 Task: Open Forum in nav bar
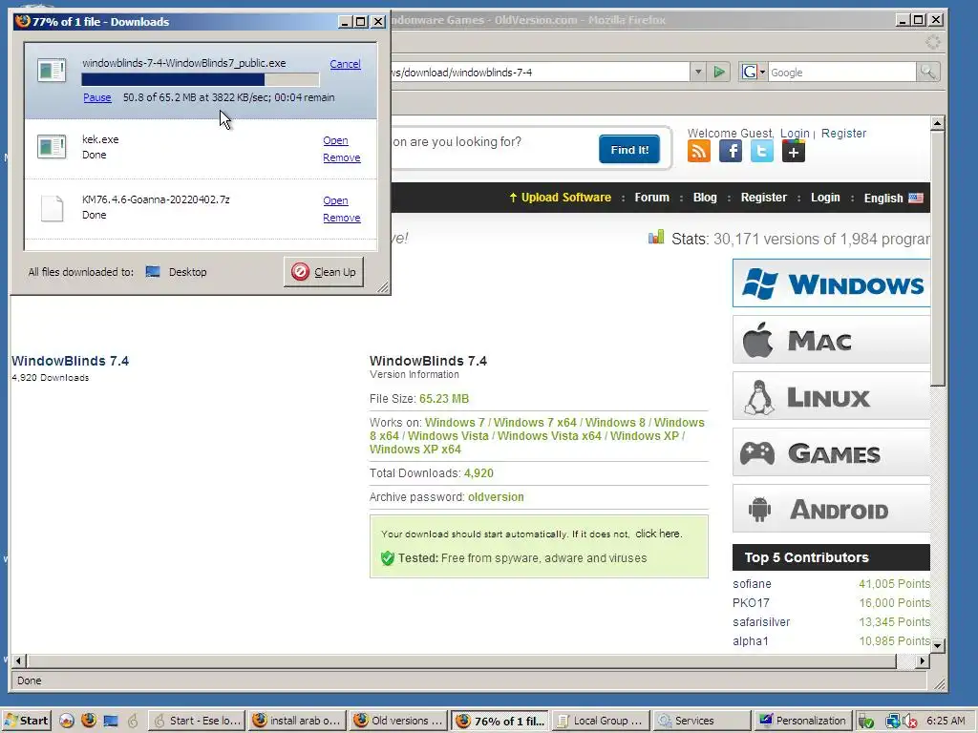click(651, 198)
